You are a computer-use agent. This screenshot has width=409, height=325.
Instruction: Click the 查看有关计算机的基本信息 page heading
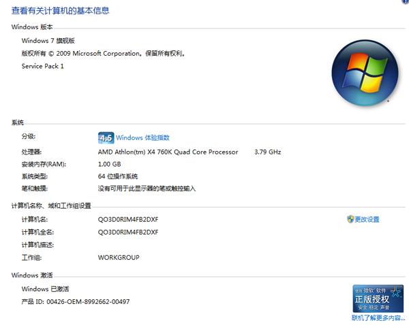point(60,11)
